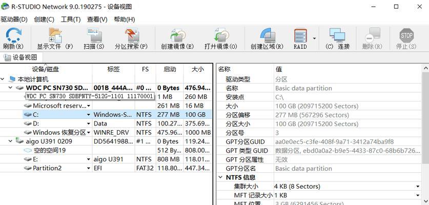
Task: Click the 驱动类型 value 分区
Action: point(281,79)
